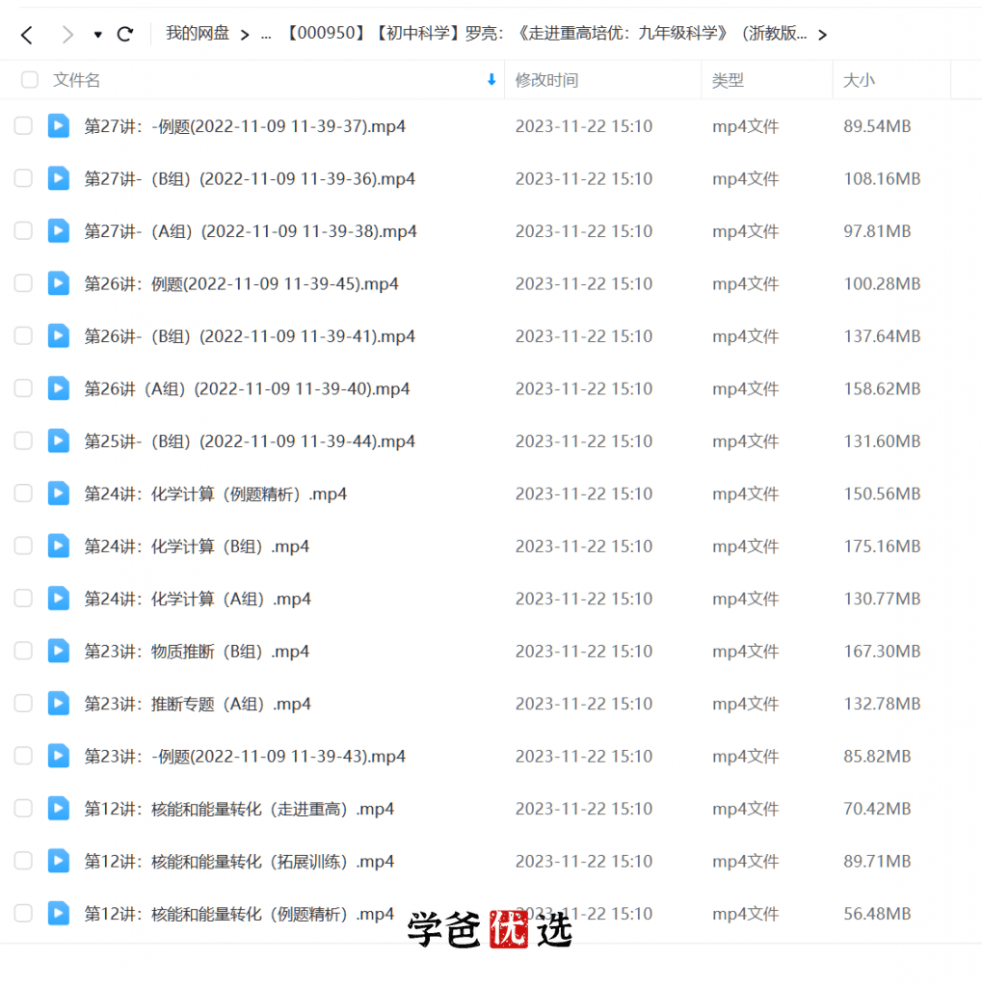Go forward with the right arrow

67,35
